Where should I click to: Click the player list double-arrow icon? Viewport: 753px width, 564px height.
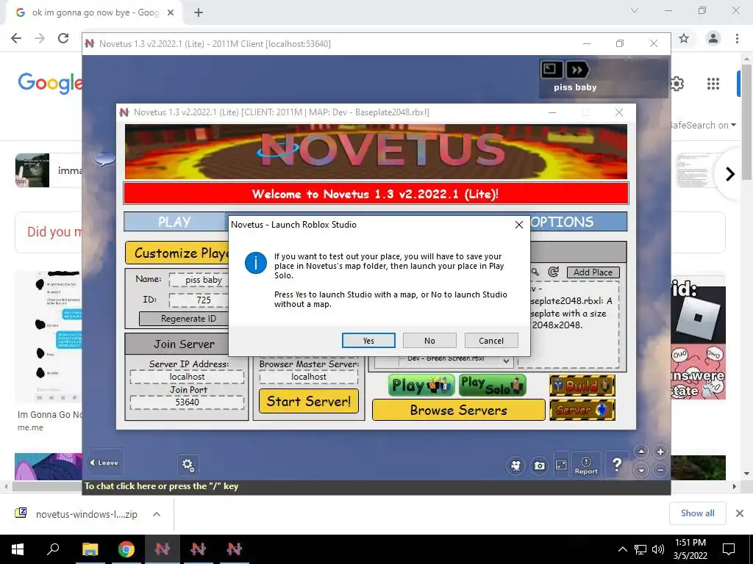(x=577, y=70)
